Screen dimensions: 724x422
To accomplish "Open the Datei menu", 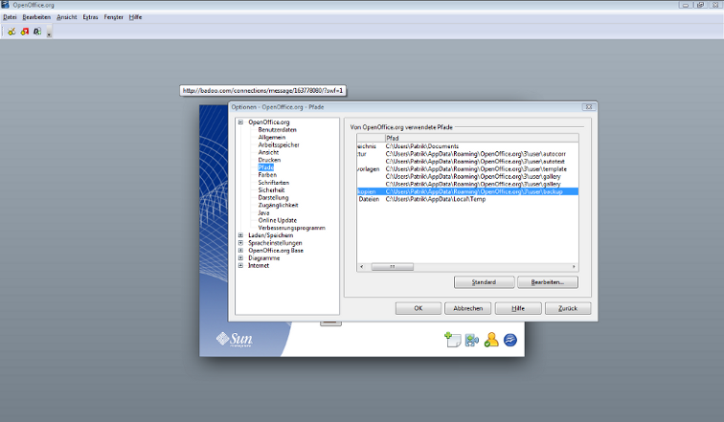I will pos(10,17).
